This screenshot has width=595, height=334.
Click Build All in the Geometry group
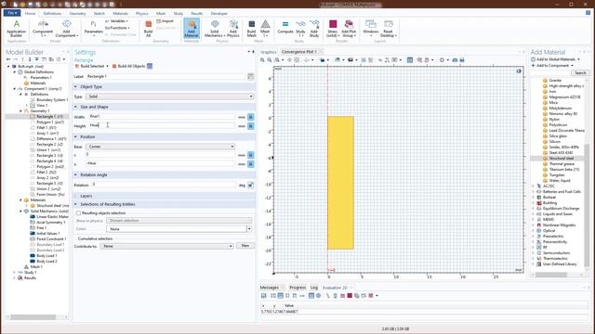149,29
